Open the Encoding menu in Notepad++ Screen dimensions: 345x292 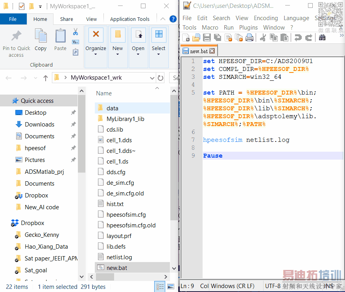[x=266, y=18]
